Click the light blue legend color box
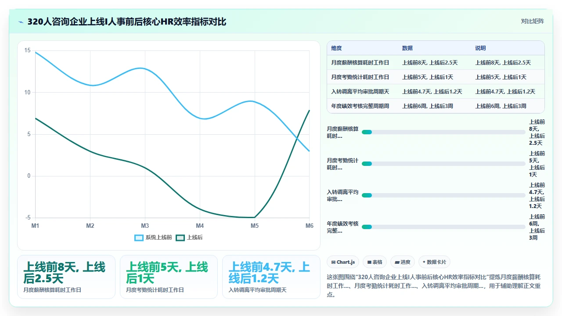Viewport: 562px width, 316px height. tap(139, 237)
